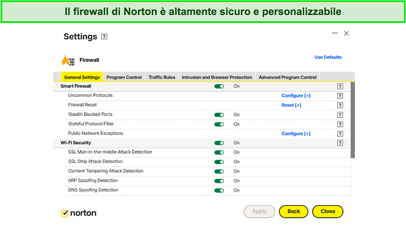Select the Firewall Reset label
Image resolution: width=406 pixels, height=227 pixels.
[x=82, y=105]
